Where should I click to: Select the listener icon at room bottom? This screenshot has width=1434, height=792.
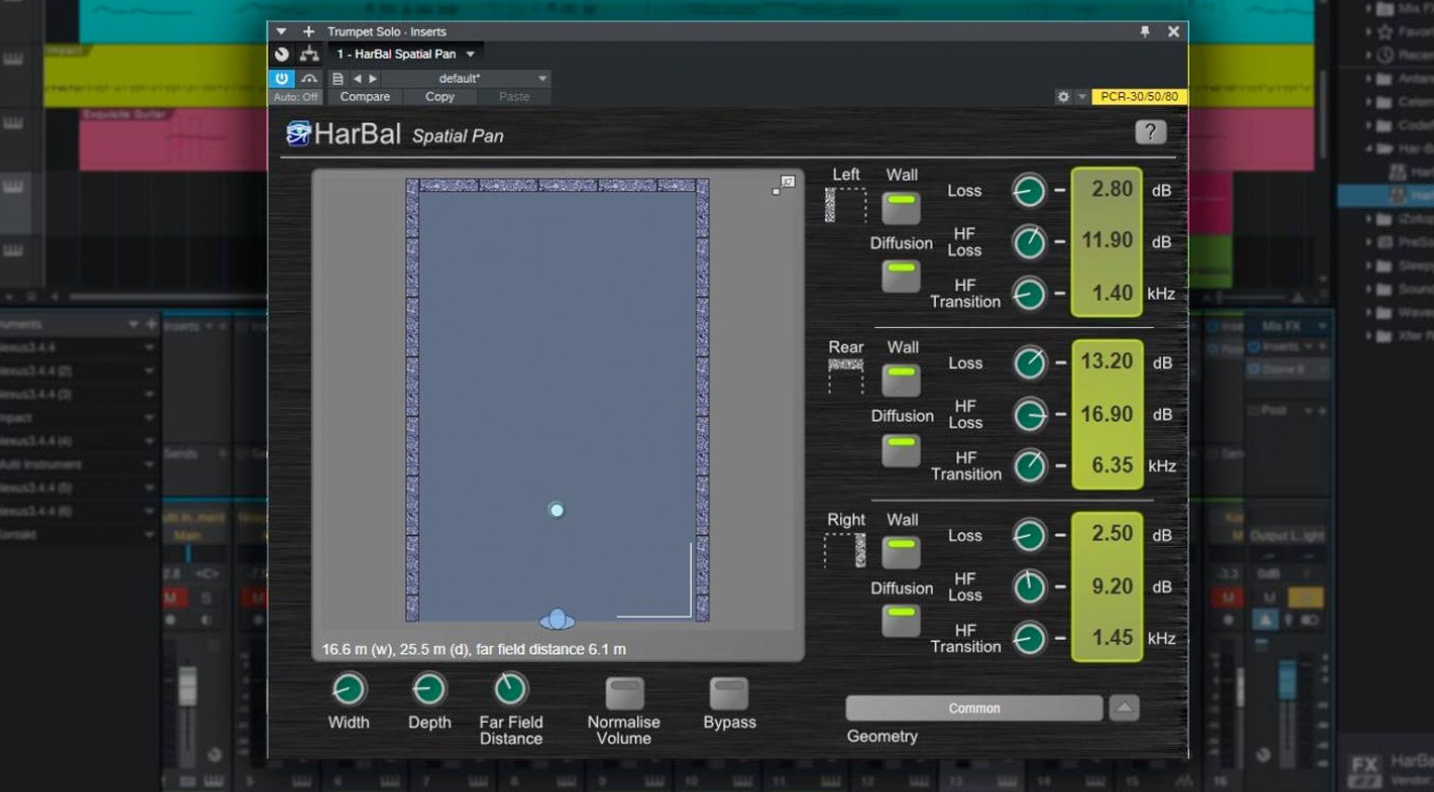[557, 620]
